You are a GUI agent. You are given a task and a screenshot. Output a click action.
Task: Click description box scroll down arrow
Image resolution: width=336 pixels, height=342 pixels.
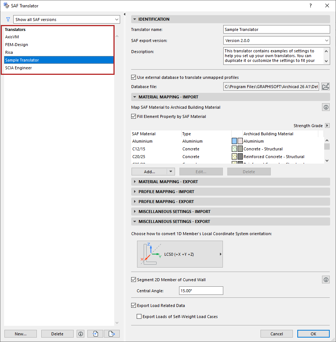click(326, 61)
